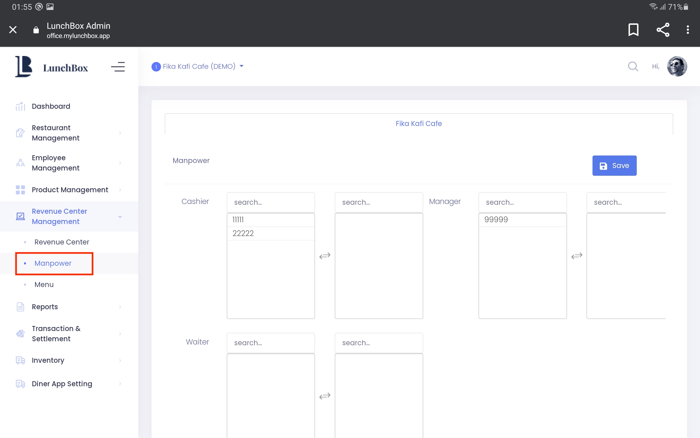Click the search magnifier icon in header

(x=633, y=66)
